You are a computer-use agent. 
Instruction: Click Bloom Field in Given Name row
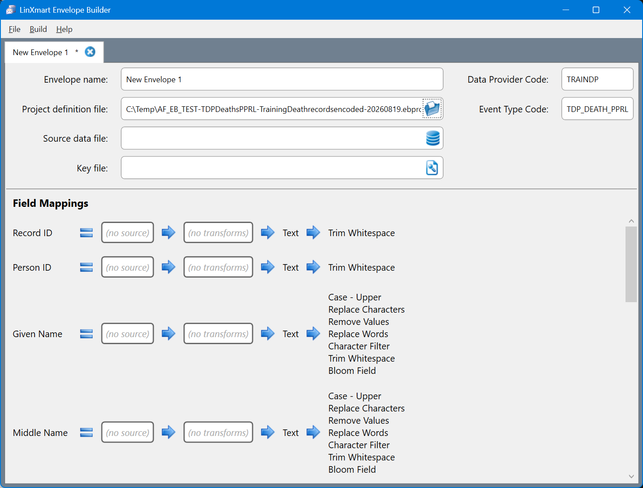click(x=352, y=371)
